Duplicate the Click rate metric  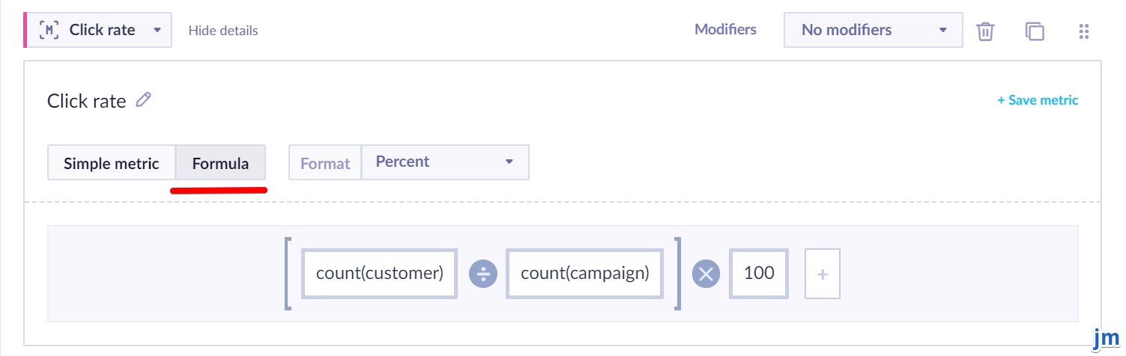coord(1035,31)
